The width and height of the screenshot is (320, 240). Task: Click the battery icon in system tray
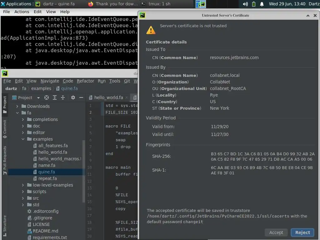coord(254,4)
